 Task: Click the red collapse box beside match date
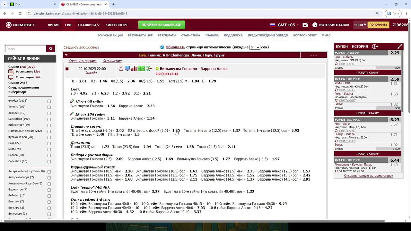pos(67,69)
